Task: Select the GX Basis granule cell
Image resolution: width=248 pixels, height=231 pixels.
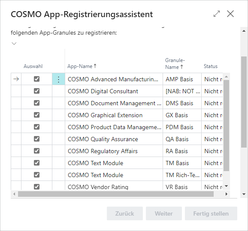Action: pyautogui.click(x=182, y=115)
